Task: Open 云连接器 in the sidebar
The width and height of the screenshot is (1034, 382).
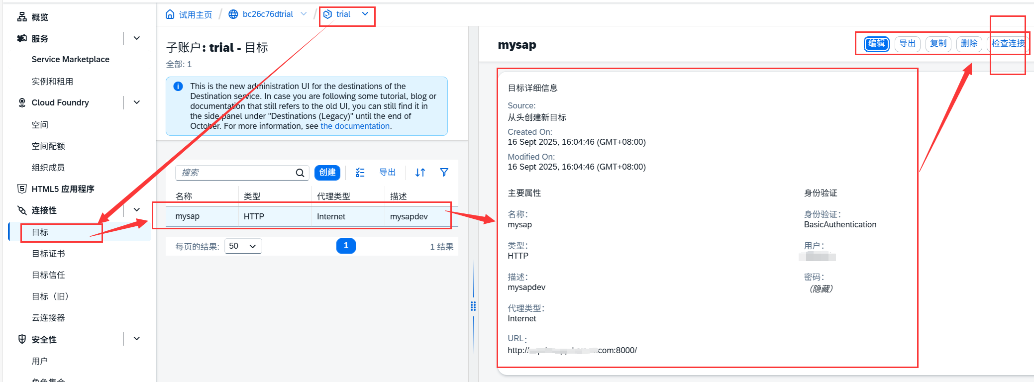Action: point(48,318)
